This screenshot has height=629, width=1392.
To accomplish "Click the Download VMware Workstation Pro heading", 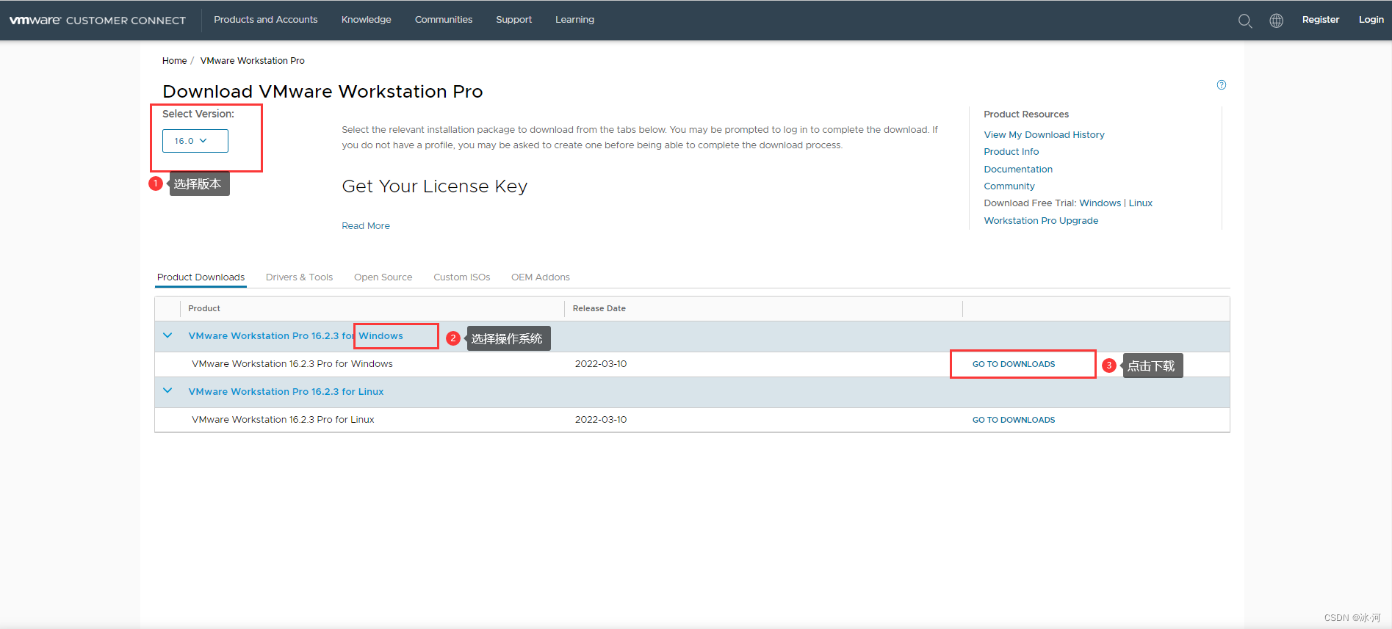I will tap(322, 92).
